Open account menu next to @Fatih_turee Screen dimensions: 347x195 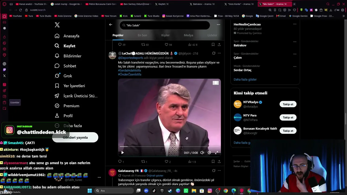[x=99, y=177]
